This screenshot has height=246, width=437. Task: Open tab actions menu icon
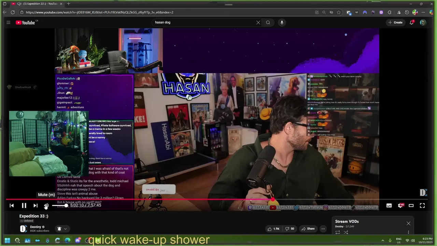4,4
